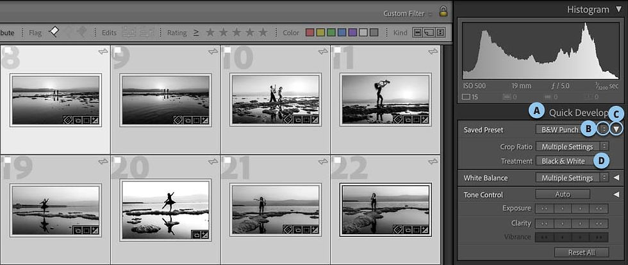Click double-arrow icon on cell 8
The image size is (628, 265).
[103, 52]
